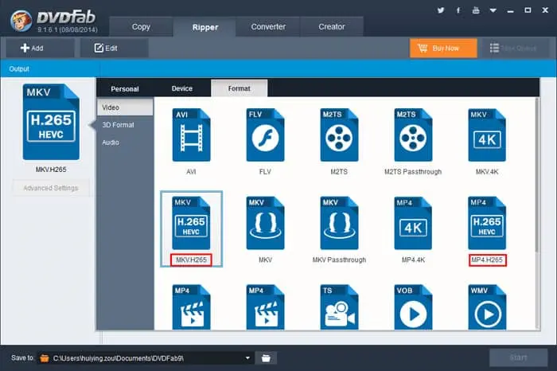Select MKV.4K output format
This screenshot has width=557, height=371.
point(487,135)
